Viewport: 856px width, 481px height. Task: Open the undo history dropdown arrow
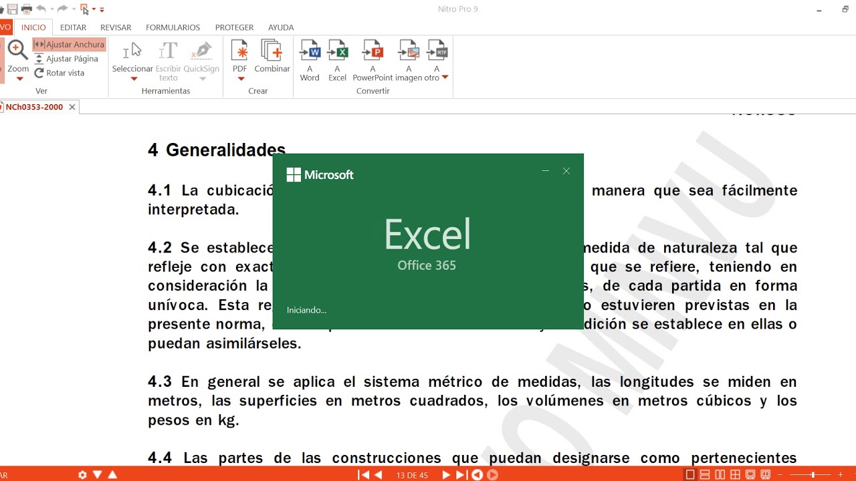51,9
